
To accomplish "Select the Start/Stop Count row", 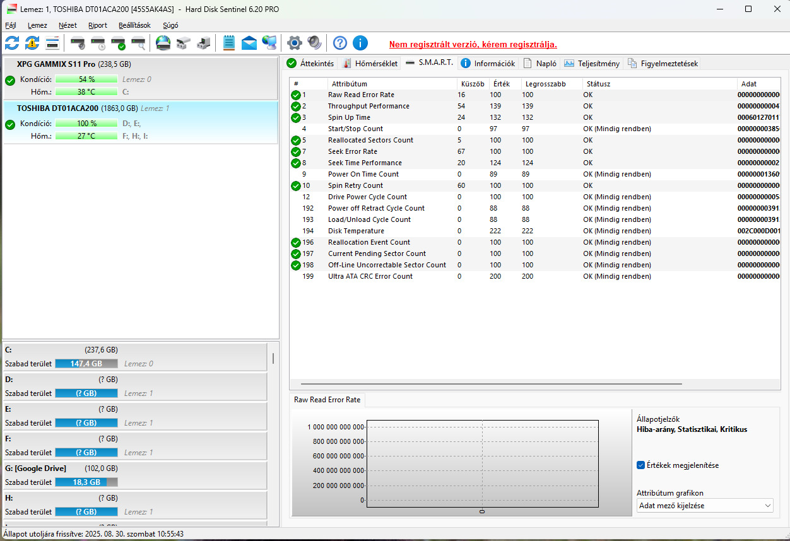I will pos(535,129).
